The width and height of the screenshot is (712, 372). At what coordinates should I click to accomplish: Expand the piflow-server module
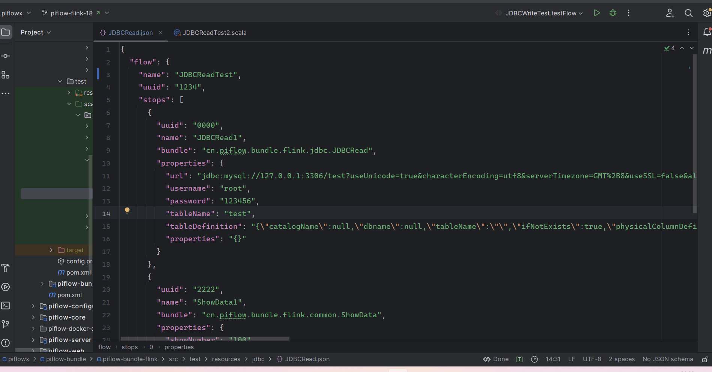(x=33, y=340)
